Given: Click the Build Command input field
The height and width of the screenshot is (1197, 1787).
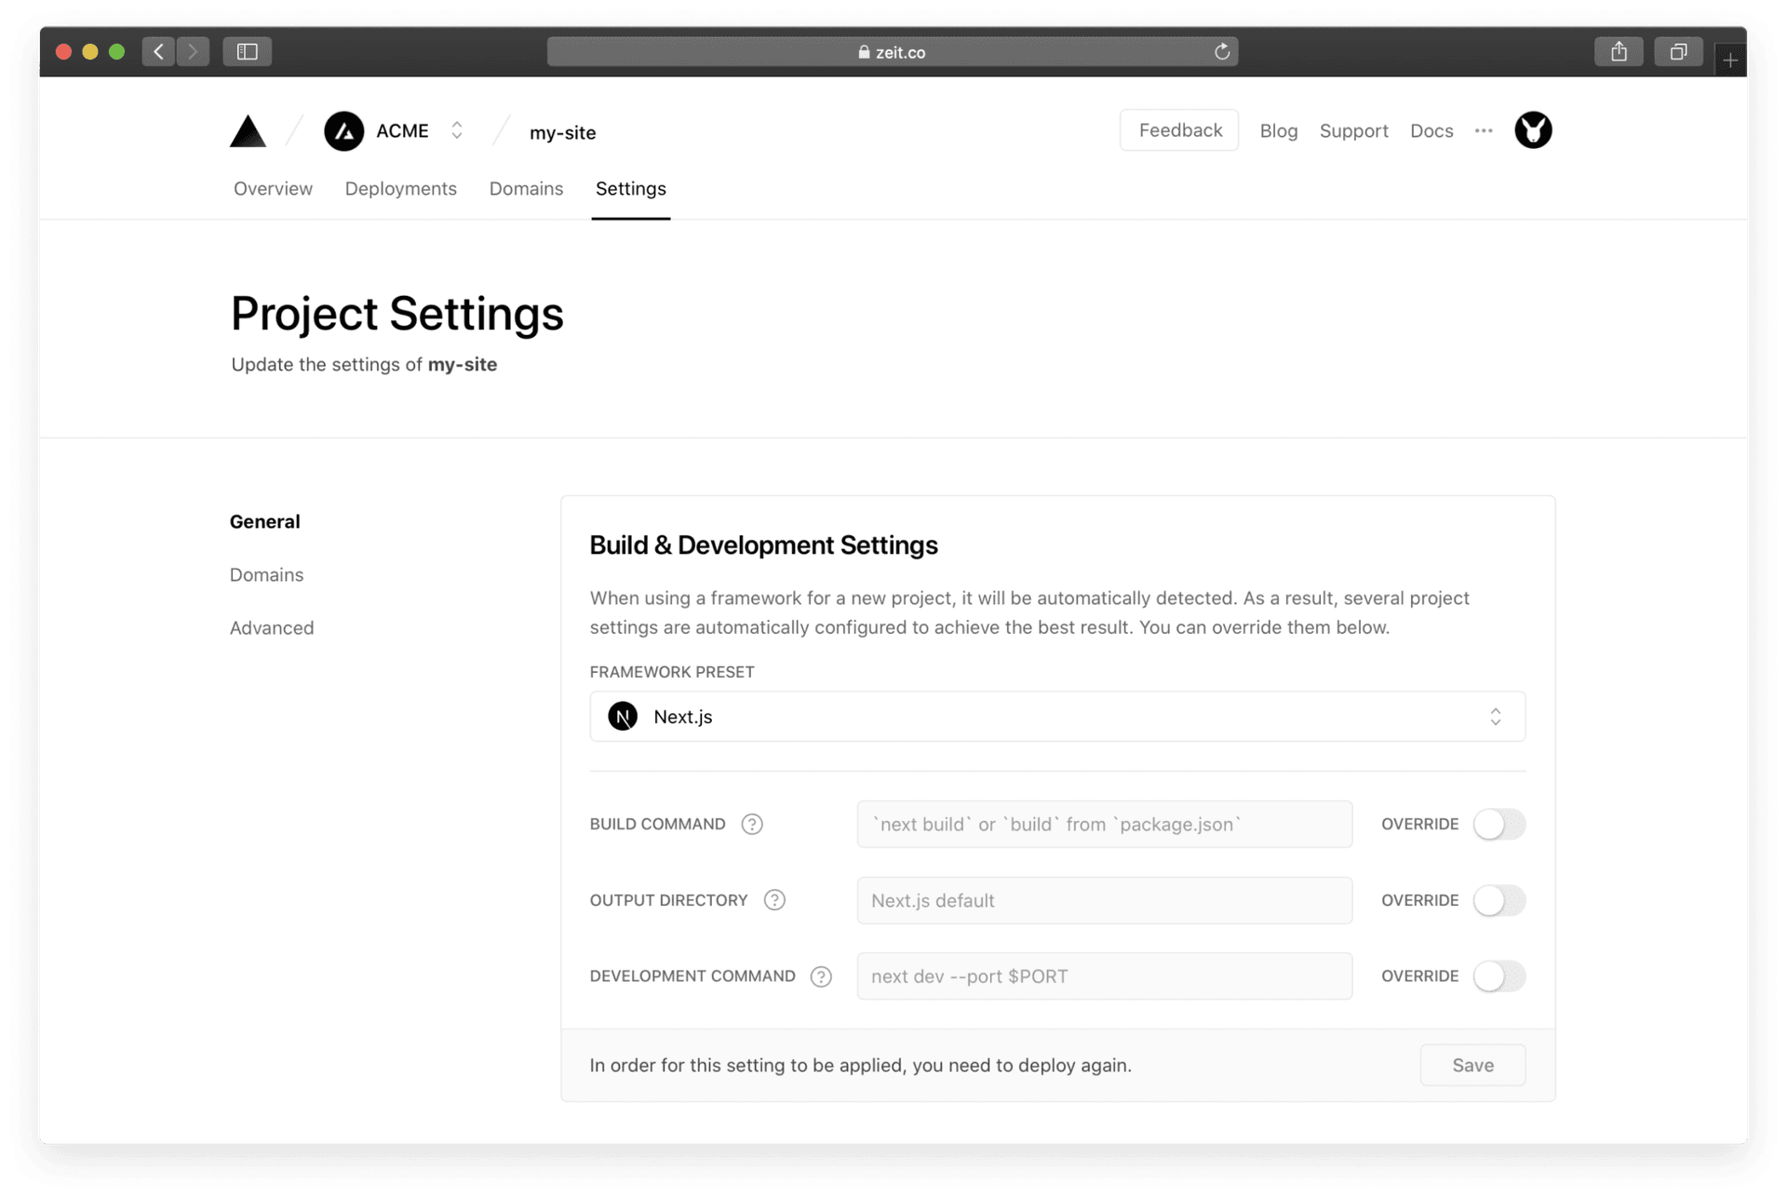Looking at the screenshot, I should click(1104, 825).
